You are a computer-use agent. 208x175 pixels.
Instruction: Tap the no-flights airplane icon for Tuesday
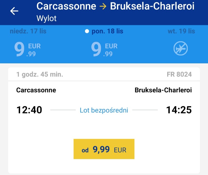[x=181, y=48]
